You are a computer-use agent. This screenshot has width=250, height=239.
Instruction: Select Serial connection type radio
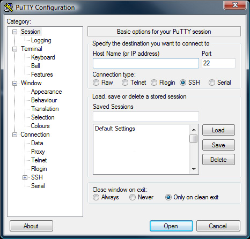212,83
